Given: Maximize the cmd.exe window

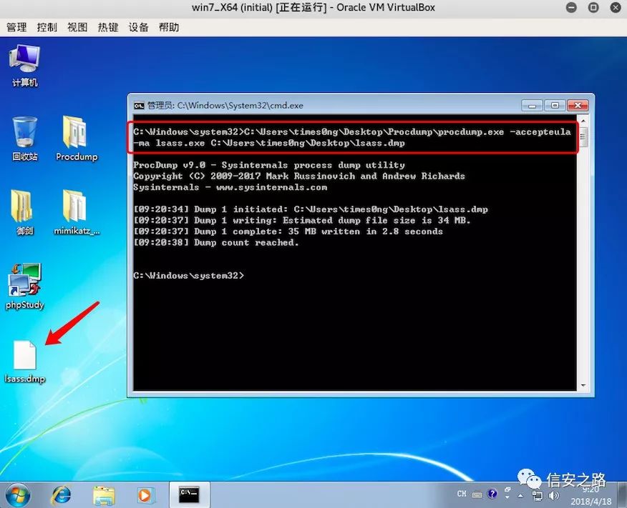Looking at the screenshot, I should pyautogui.click(x=555, y=105).
